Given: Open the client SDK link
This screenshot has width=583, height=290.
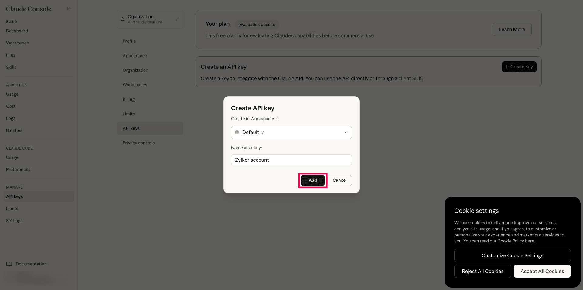Looking at the screenshot, I should (410, 78).
